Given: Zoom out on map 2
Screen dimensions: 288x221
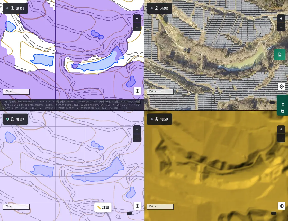Looking at the screenshot, I should [x=281, y=27].
